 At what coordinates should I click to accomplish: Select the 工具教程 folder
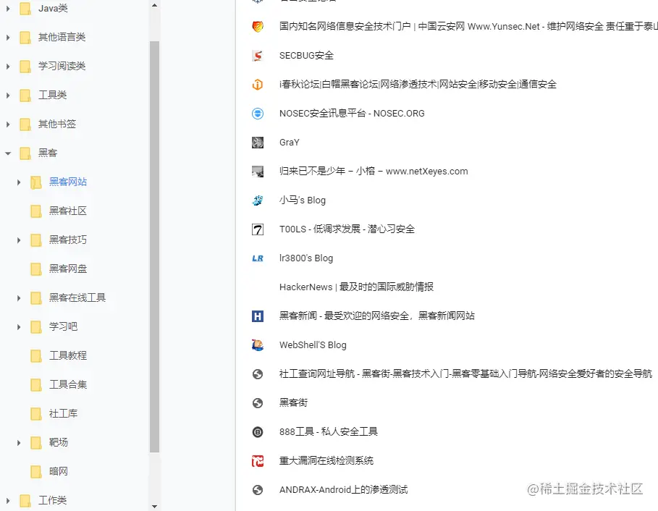(68, 356)
